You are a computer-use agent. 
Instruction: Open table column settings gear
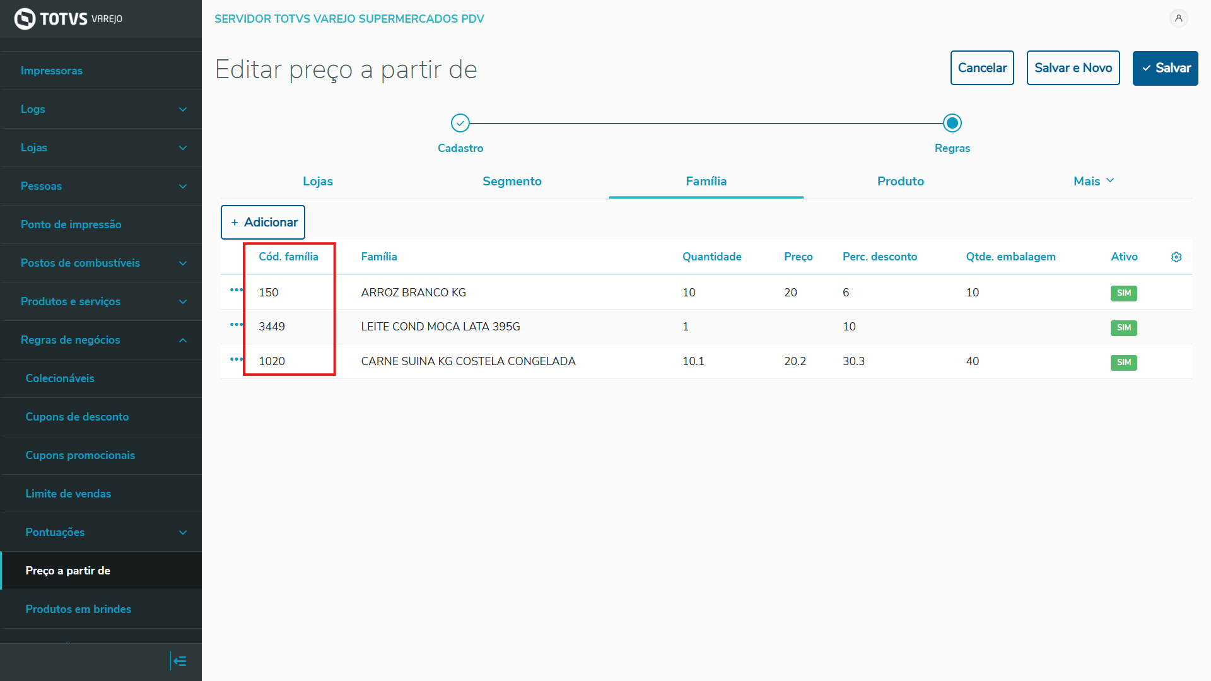tap(1176, 257)
